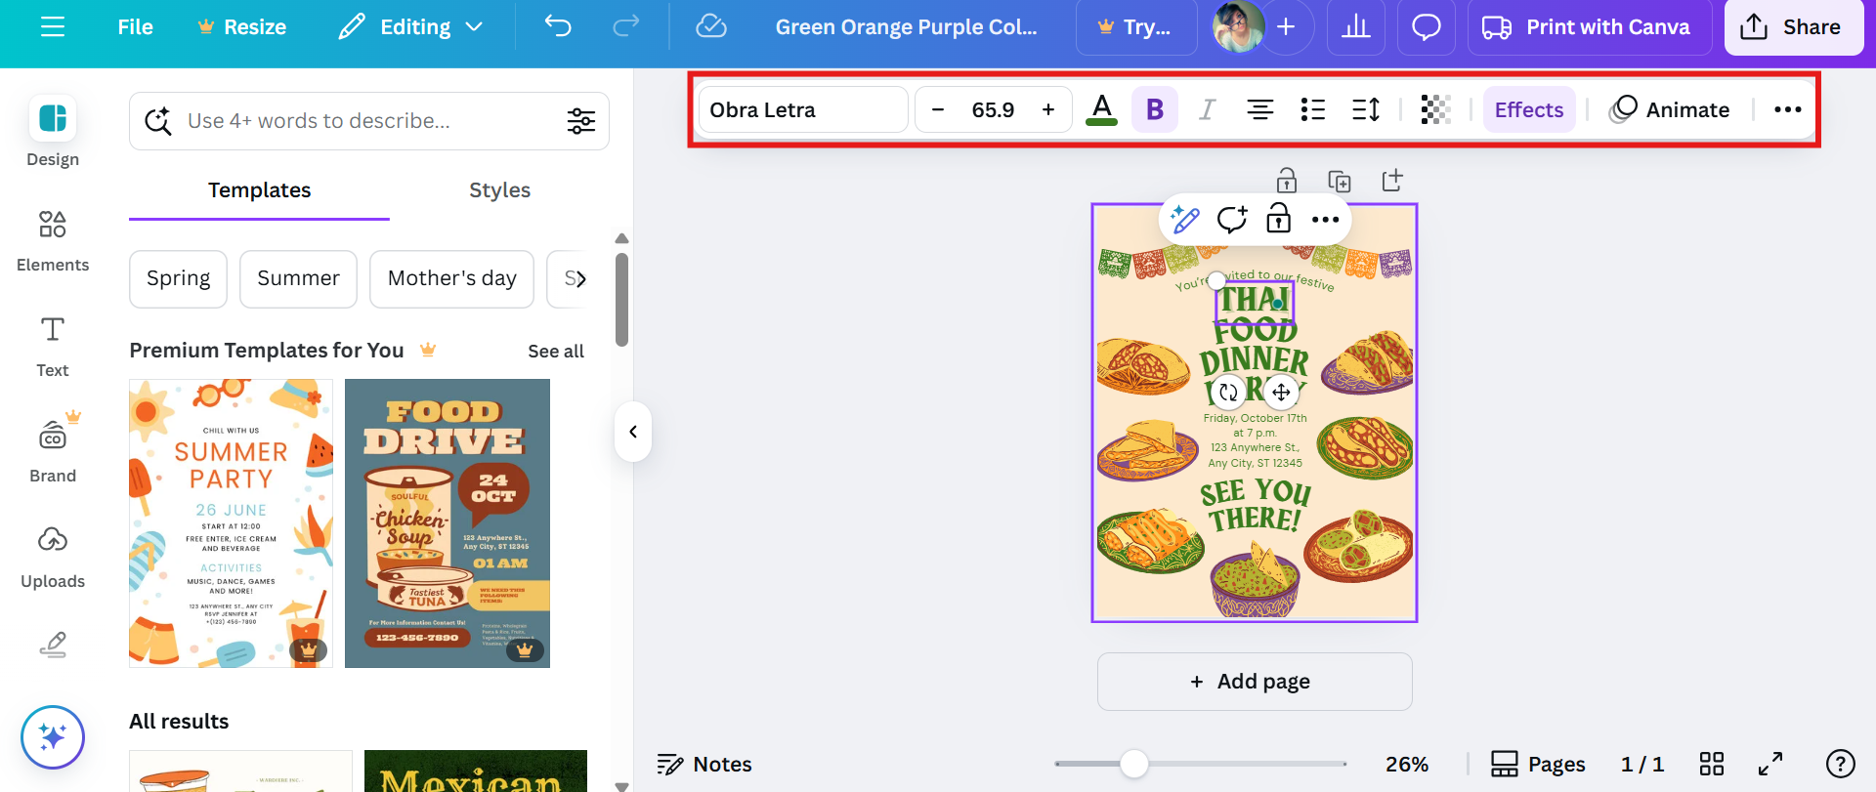Open the Design side panel
Image resolution: width=1876 pixels, height=792 pixels.
pos(53,132)
